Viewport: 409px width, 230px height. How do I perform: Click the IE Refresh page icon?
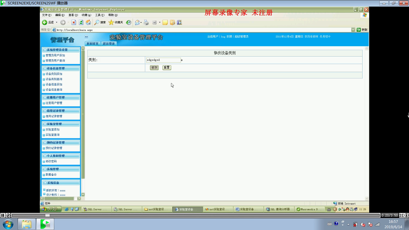tap(81, 22)
